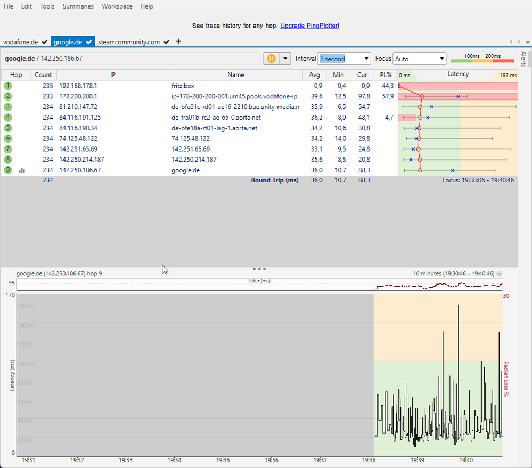Select hop 8 green circle
The height and width of the screenshot is (468, 532).
tap(8, 159)
